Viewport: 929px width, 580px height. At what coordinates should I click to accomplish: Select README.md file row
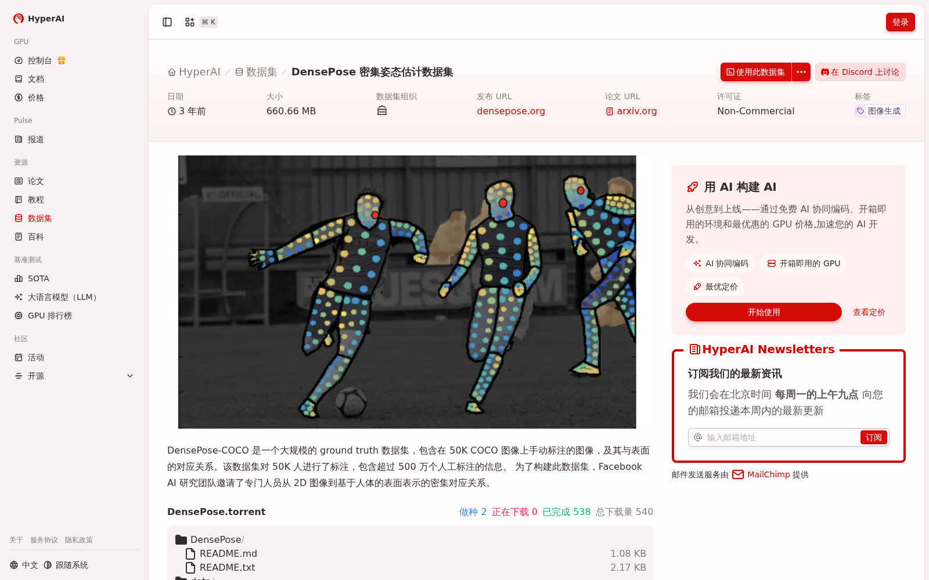411,553
